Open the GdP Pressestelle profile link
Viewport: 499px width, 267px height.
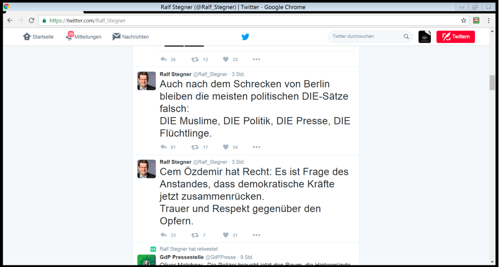181,257
